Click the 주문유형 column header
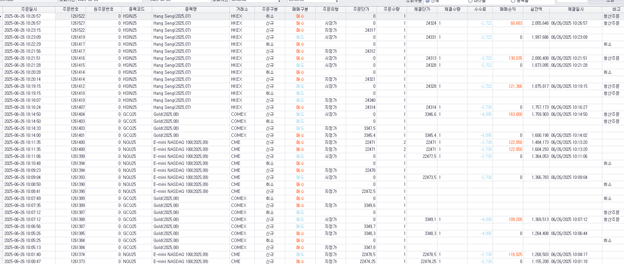The width and height of the screenshot is (624, 264). coord(331,9)
